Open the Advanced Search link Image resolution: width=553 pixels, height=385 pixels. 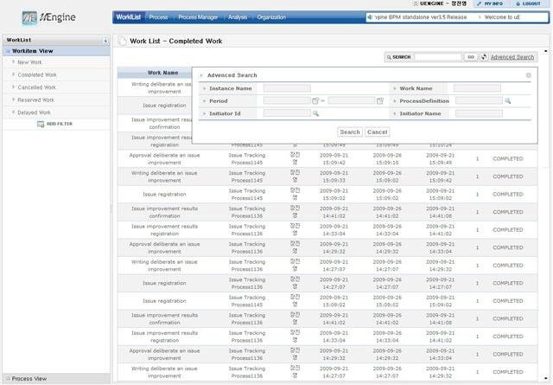(512, 57)
